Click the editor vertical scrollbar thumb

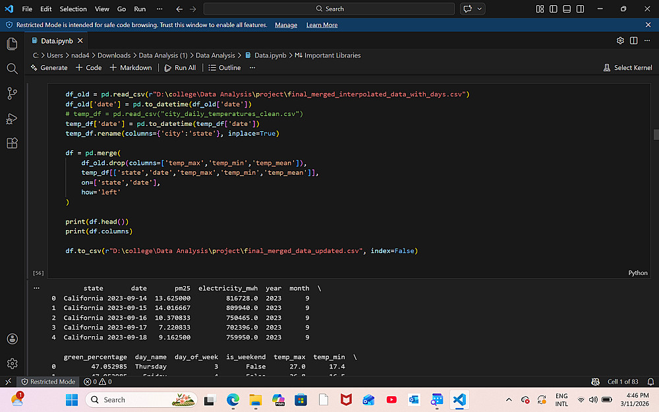(x=656, y=134)
